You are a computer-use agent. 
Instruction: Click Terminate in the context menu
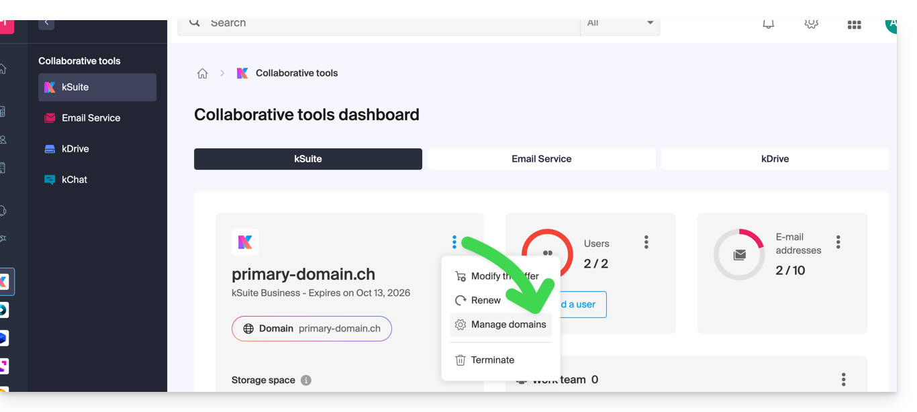492,360
